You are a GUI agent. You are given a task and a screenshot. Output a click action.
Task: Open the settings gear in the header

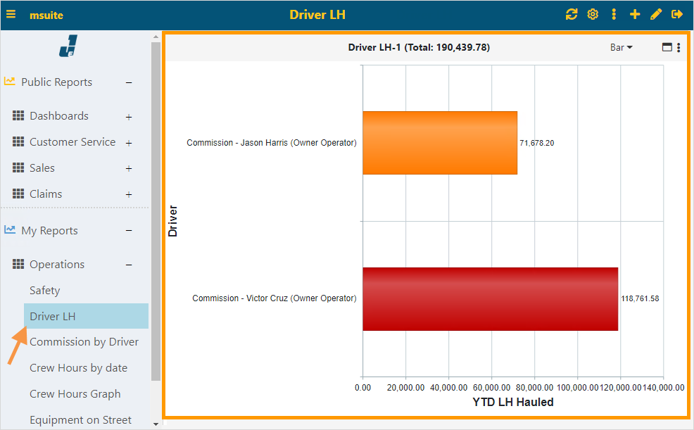(593, 14)
